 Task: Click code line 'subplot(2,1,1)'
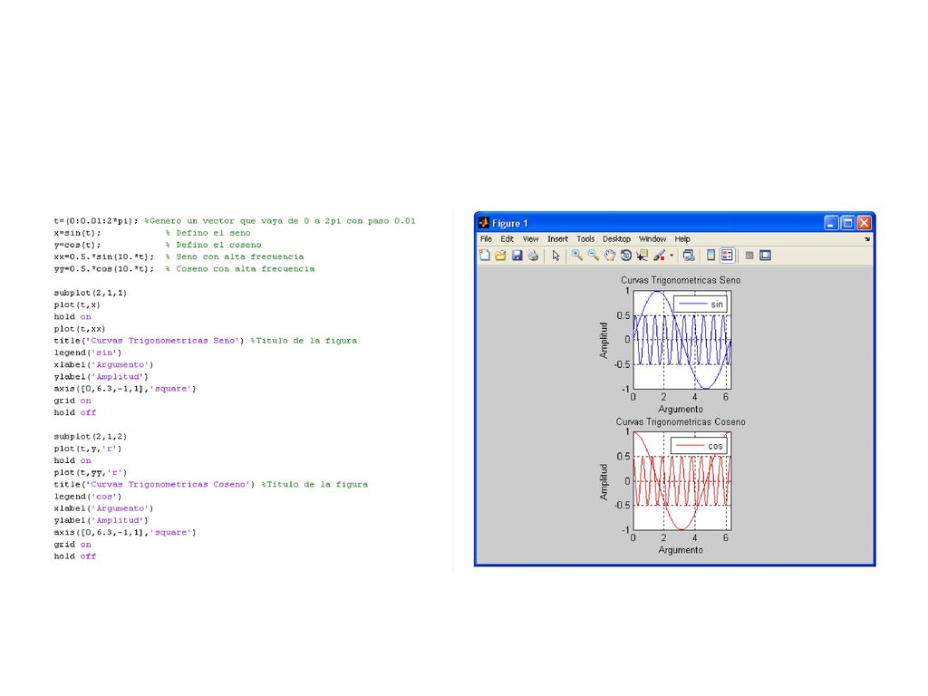90,293
